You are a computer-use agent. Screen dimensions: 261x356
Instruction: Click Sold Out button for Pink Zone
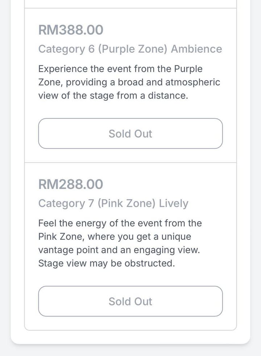[130, 301]
